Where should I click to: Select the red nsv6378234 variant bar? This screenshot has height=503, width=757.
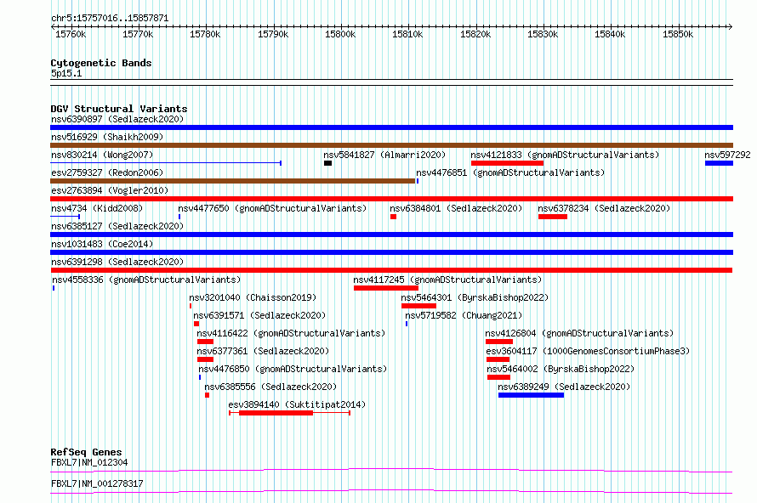click(552, 217)
